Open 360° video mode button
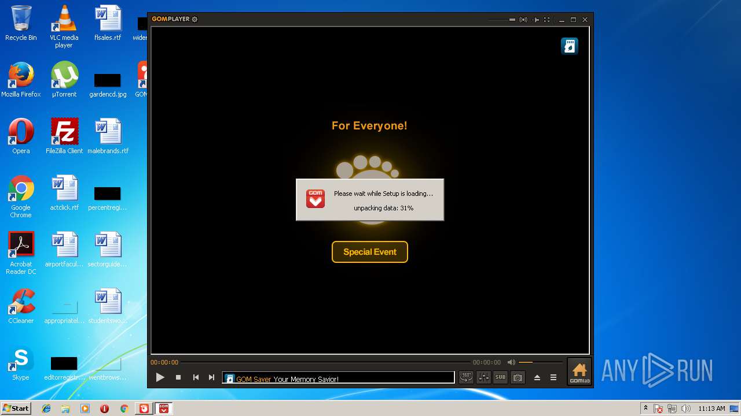Screen dimensions: 741x416 466,377
